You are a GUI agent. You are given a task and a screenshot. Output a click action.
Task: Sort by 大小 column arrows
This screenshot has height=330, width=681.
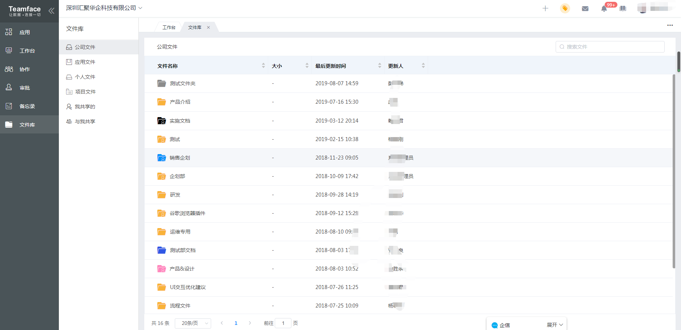coord(307,66)
